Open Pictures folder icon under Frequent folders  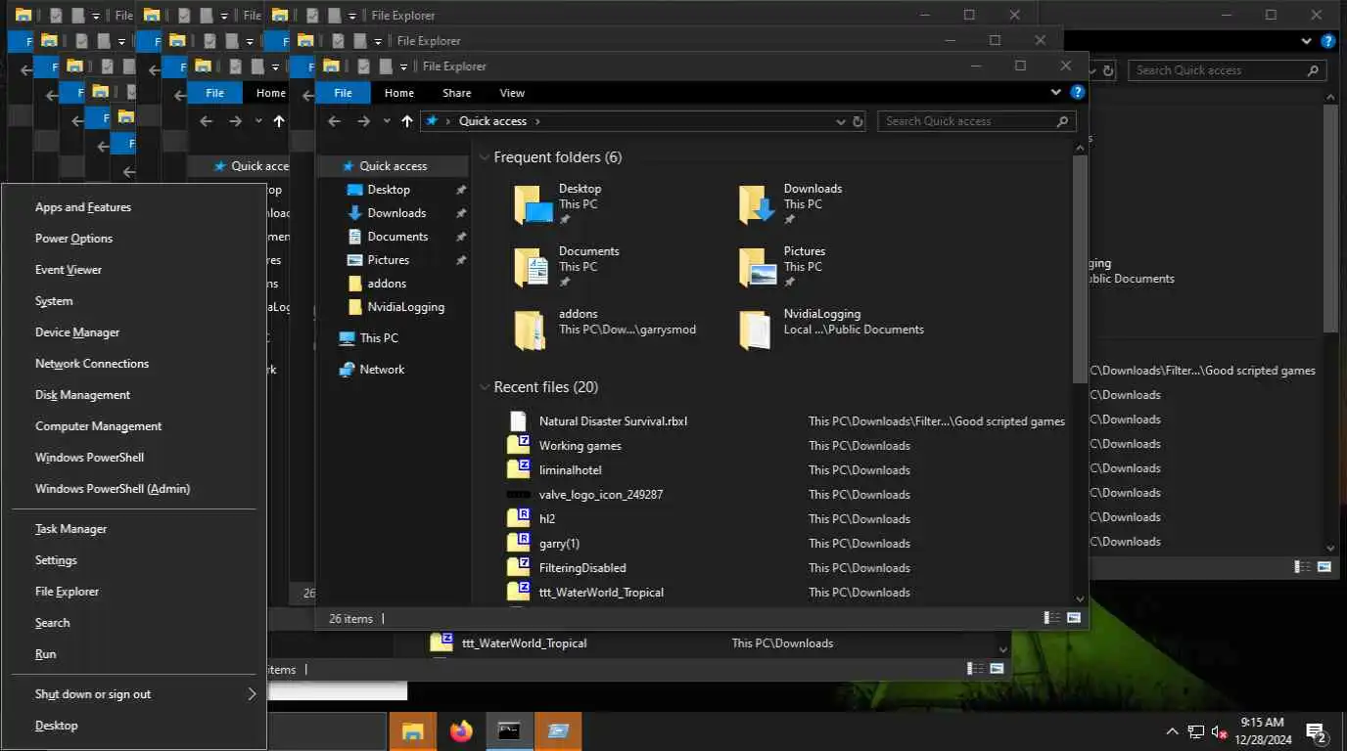pyautogui.click(x=758, y=267)
